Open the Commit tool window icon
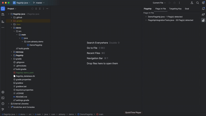 click(3, 14)
